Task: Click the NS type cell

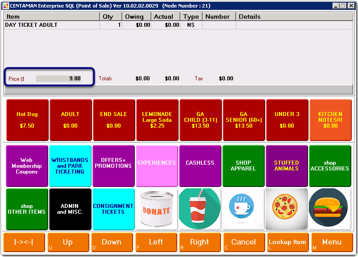Action: point(191,25)
